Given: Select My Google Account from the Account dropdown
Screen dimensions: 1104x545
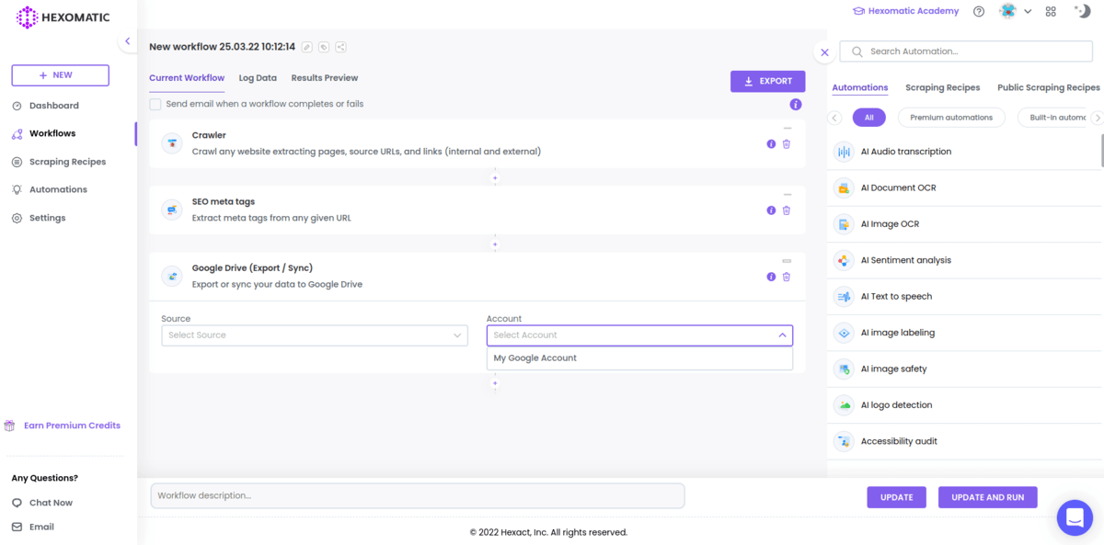Looking at the screenshot, I should pos(535,358).
